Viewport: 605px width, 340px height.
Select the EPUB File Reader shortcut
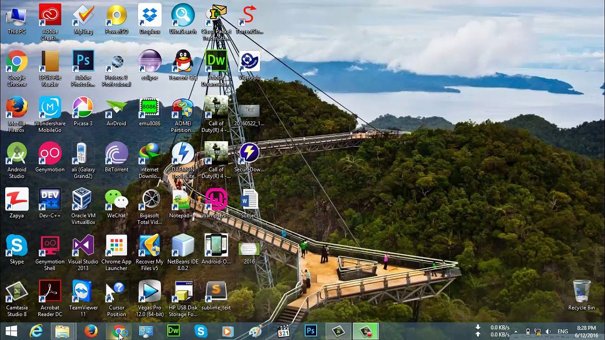(50, 68)
